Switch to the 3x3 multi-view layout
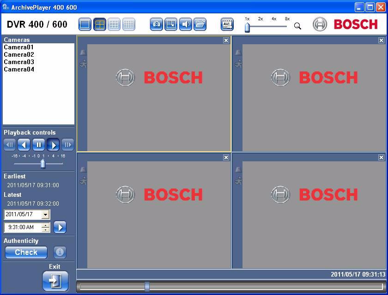Image resolution: width=388 pixels, height=295 pixels. (x=114, y=24)
